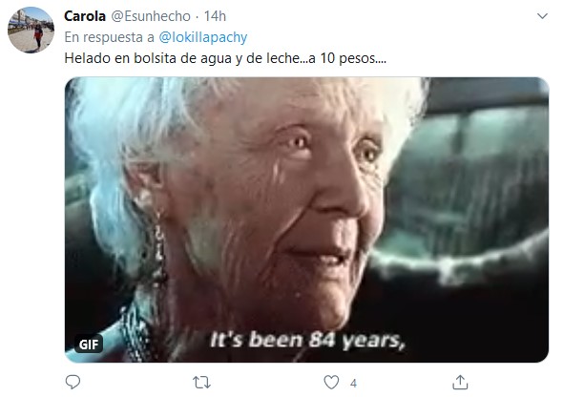
Task: Click the 'En respuesta a' label
Action: click(x=109, y=37)
